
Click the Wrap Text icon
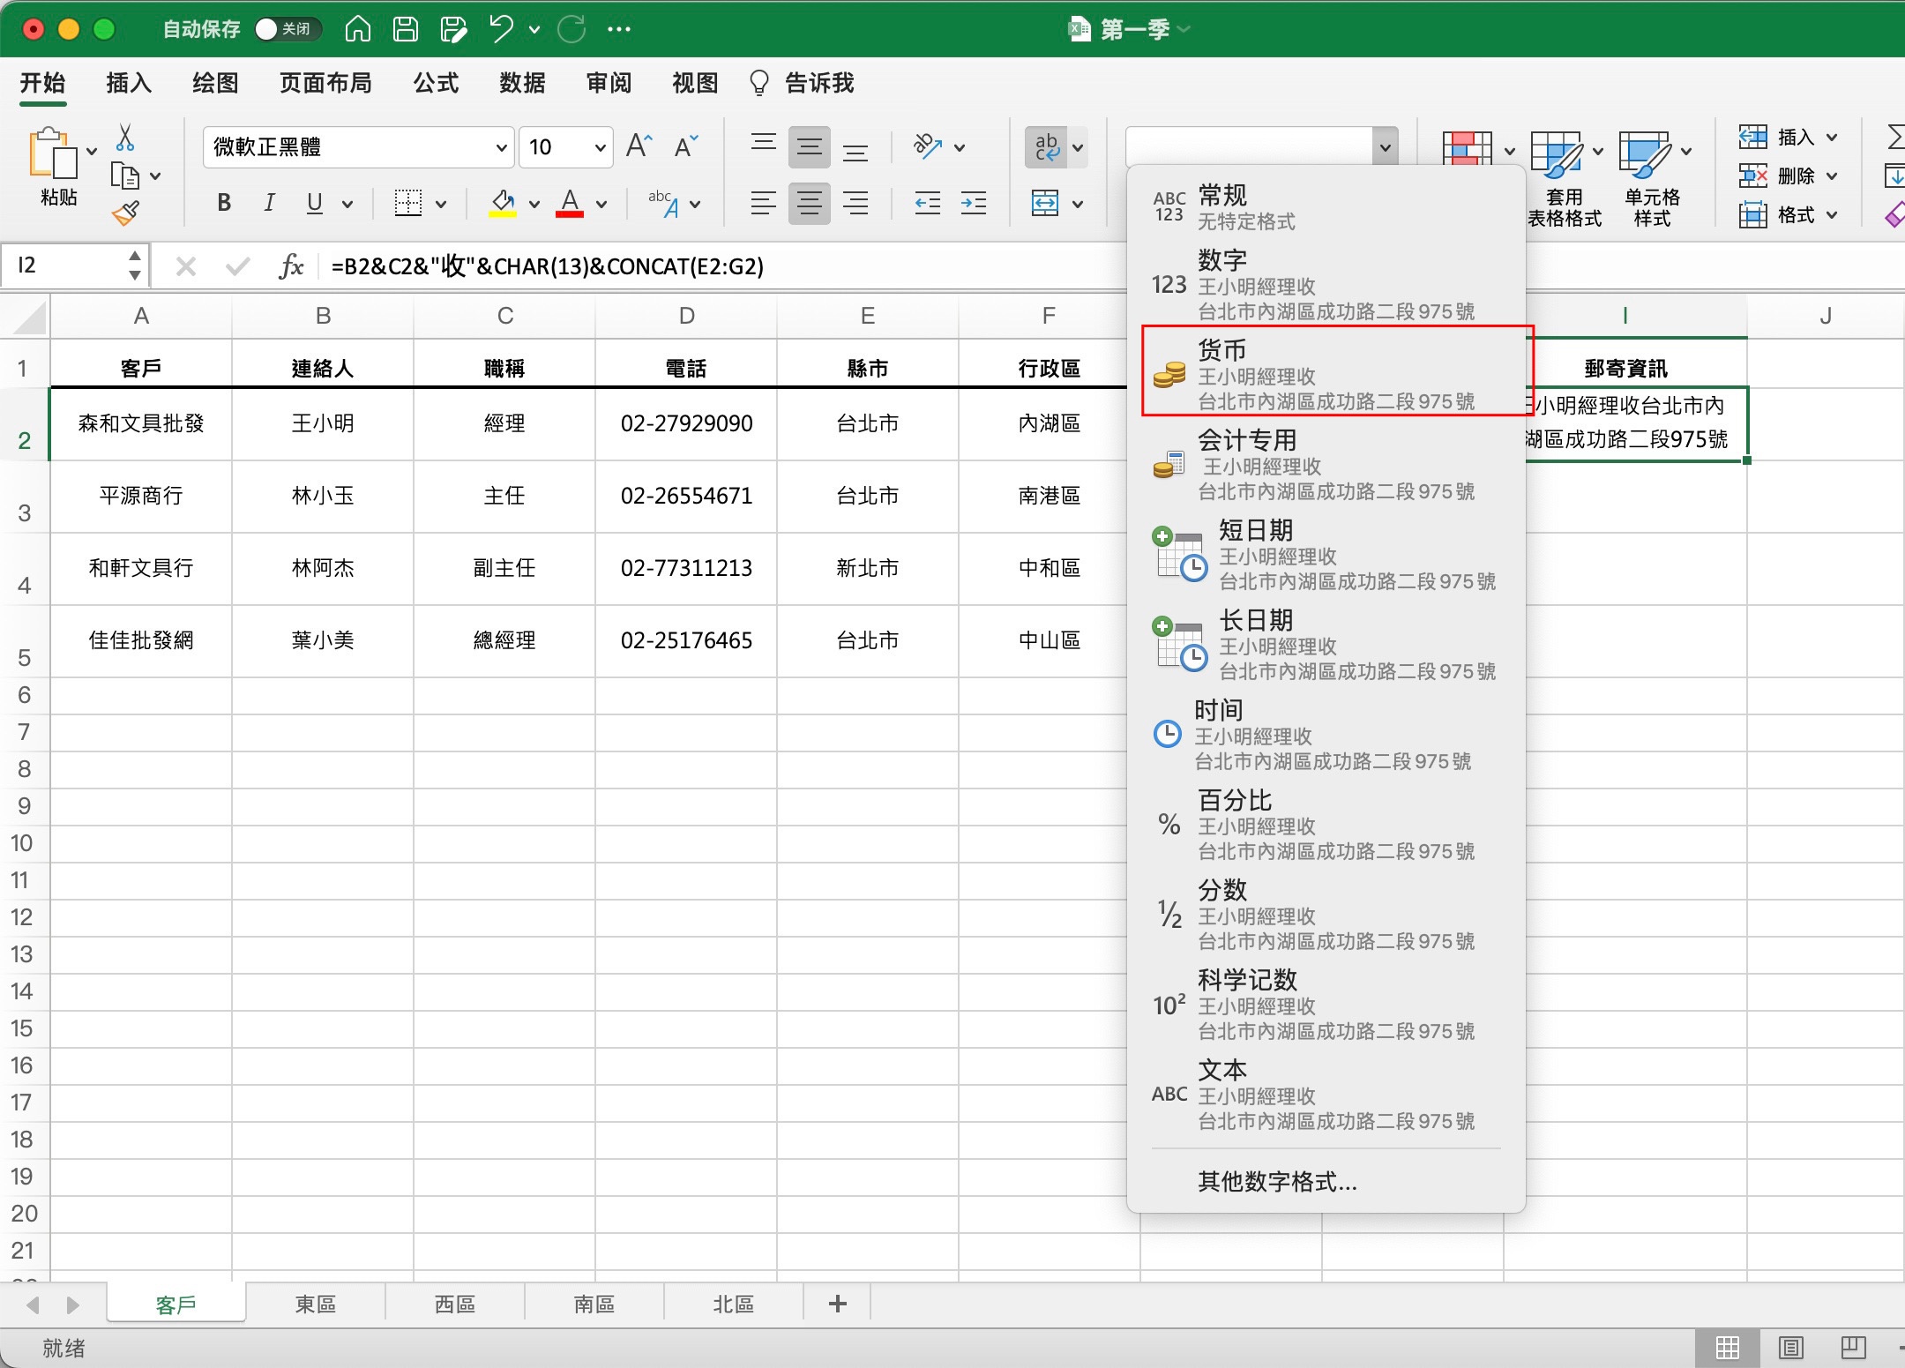pos(1047,146)
